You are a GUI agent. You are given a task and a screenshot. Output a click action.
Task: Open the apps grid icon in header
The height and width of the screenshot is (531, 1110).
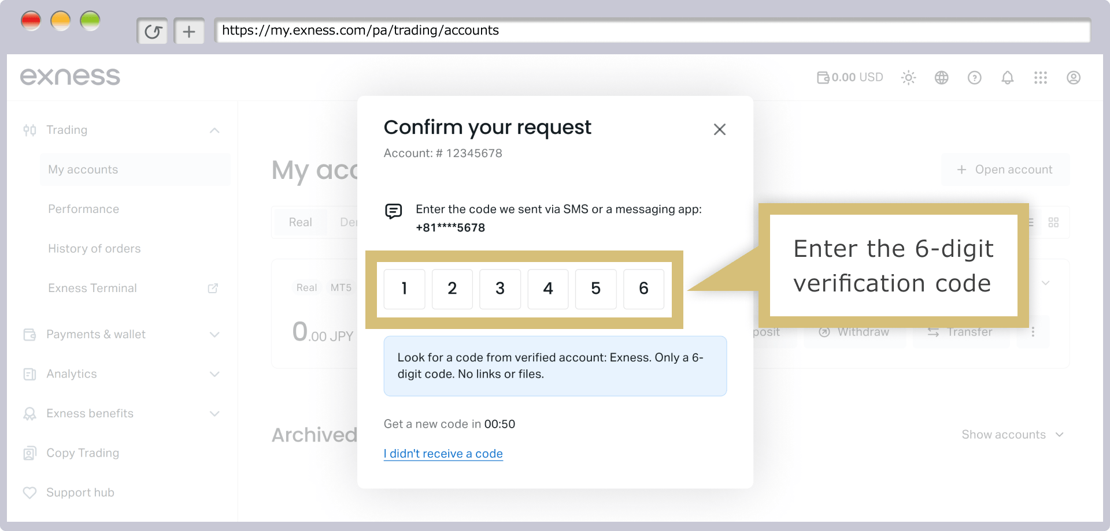click(x=1040, y=77)
